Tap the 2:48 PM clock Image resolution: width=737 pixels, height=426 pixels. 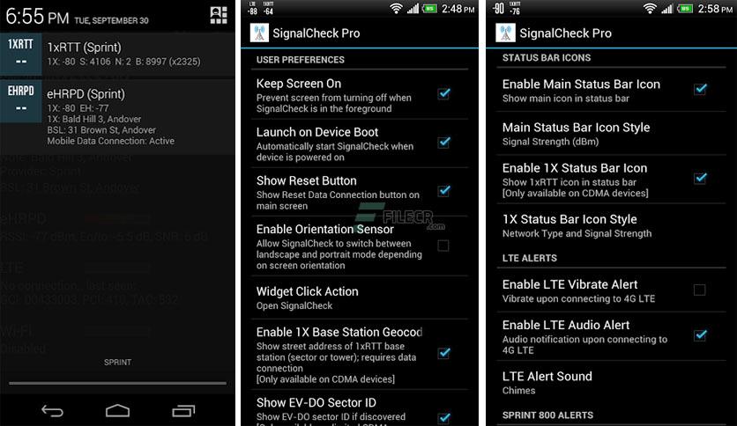tap(458, 9)
